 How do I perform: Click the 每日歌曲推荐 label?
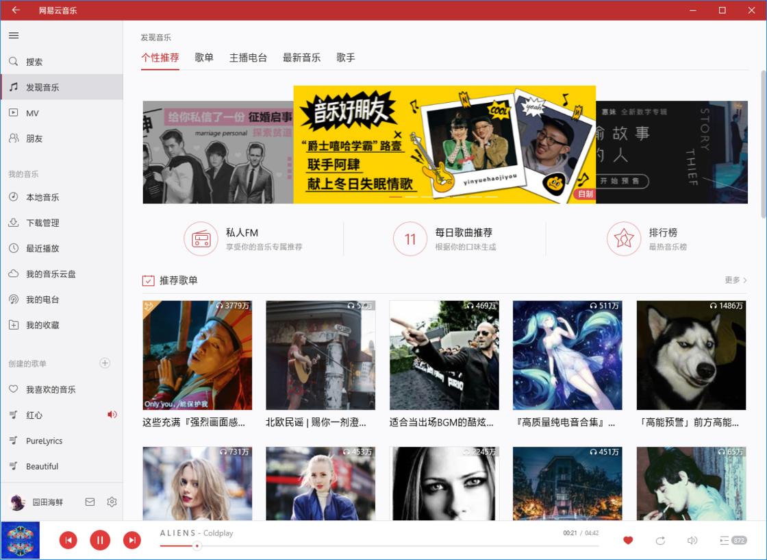click(x=464, y=232)
